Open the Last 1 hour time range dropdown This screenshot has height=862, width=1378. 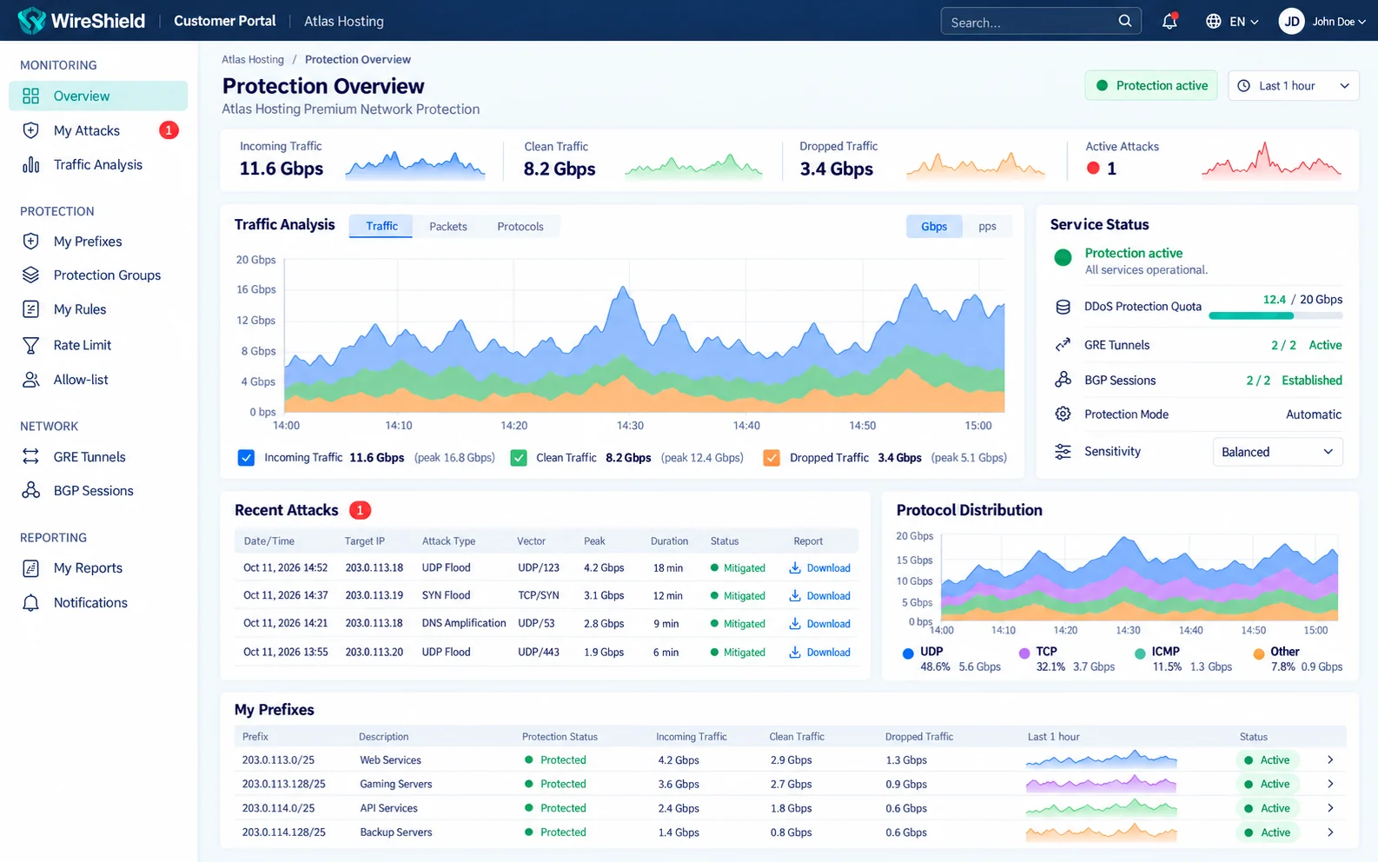[1293, 85]
